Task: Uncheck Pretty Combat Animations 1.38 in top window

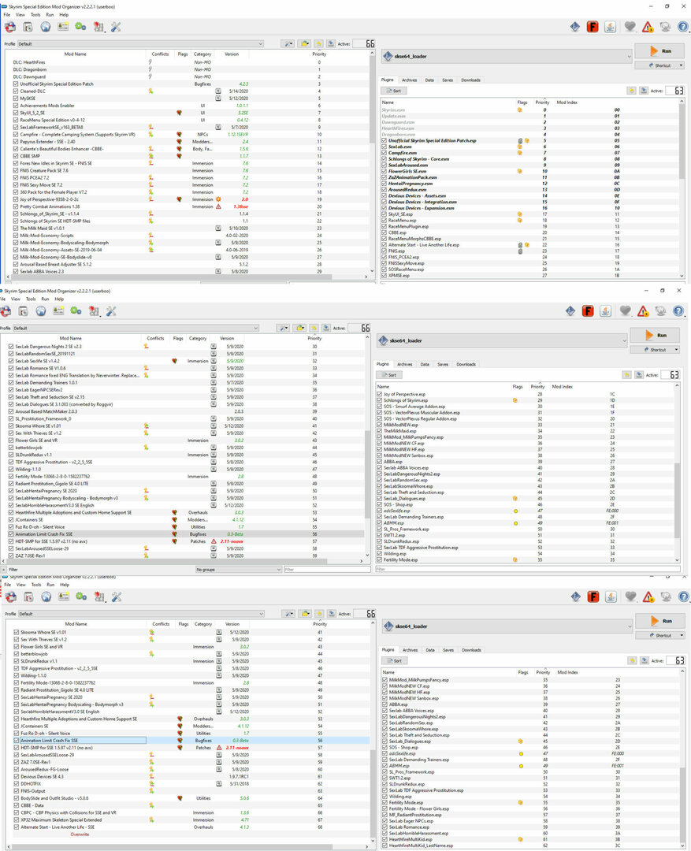Action: (x=16, y=206)
